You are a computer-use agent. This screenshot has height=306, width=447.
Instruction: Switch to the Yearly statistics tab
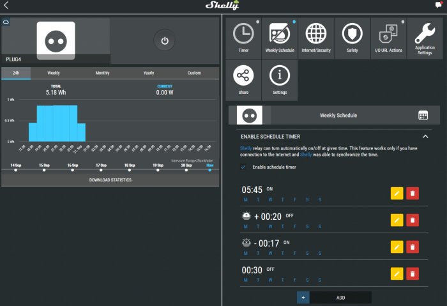click(149, 73)
